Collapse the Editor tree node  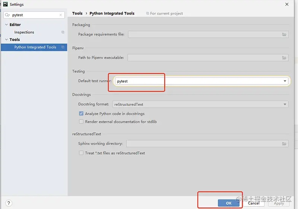[6, 25]
